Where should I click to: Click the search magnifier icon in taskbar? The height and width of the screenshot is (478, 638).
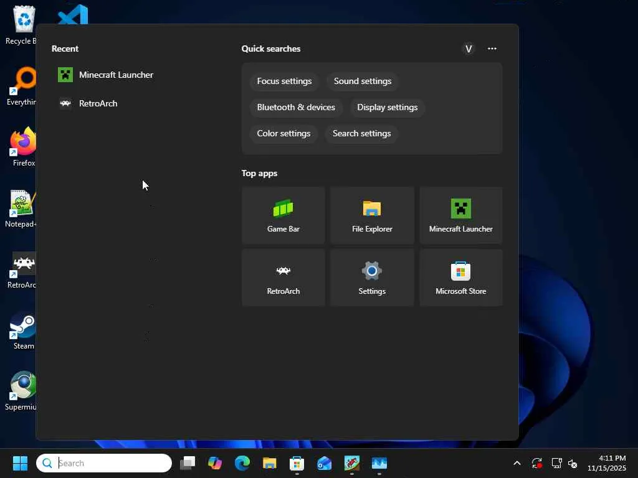click(47, 463)
